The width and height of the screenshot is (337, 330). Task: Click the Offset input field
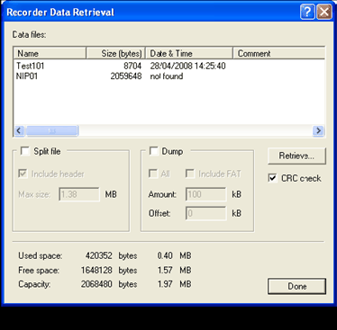(206, 213)
